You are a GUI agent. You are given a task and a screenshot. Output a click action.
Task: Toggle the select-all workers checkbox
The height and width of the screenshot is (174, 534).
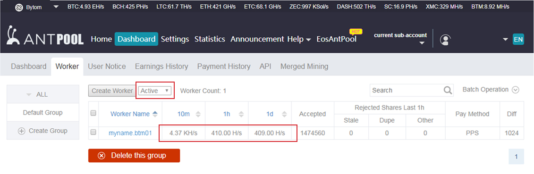coord(93,114)
